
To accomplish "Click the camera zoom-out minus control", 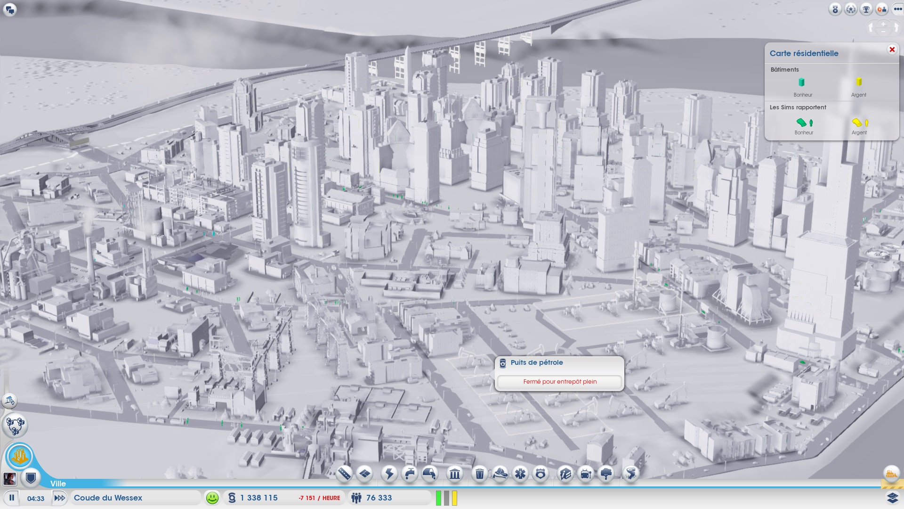I will pos(883,32).
